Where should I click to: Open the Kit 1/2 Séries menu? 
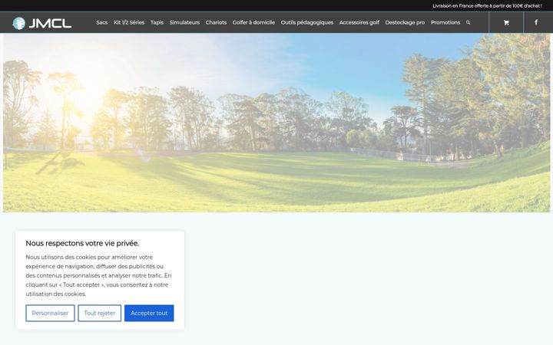click(129, 22)
